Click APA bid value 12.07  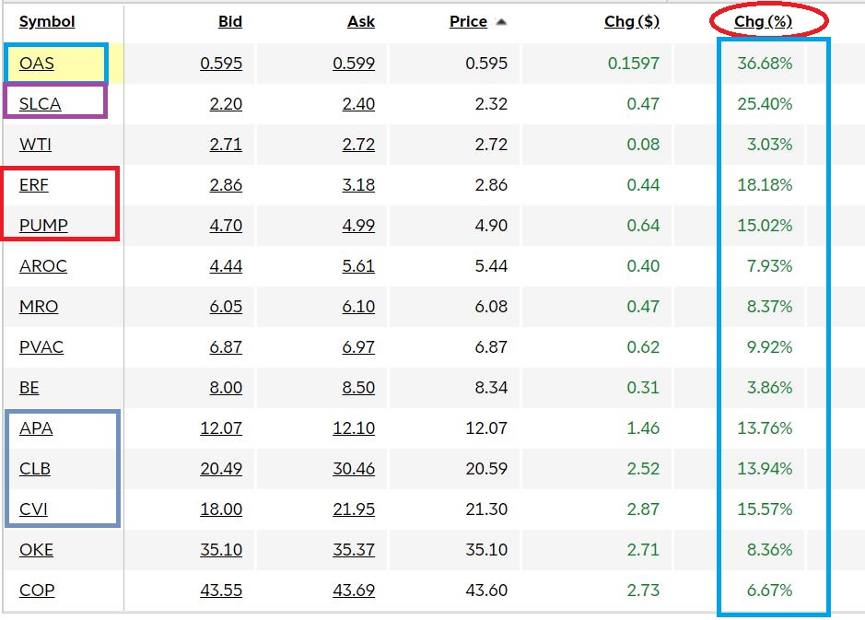coord(221,428)
